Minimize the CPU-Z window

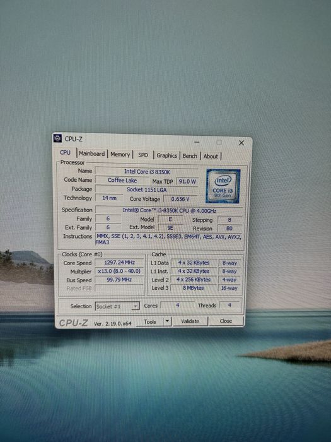(197, 142)
